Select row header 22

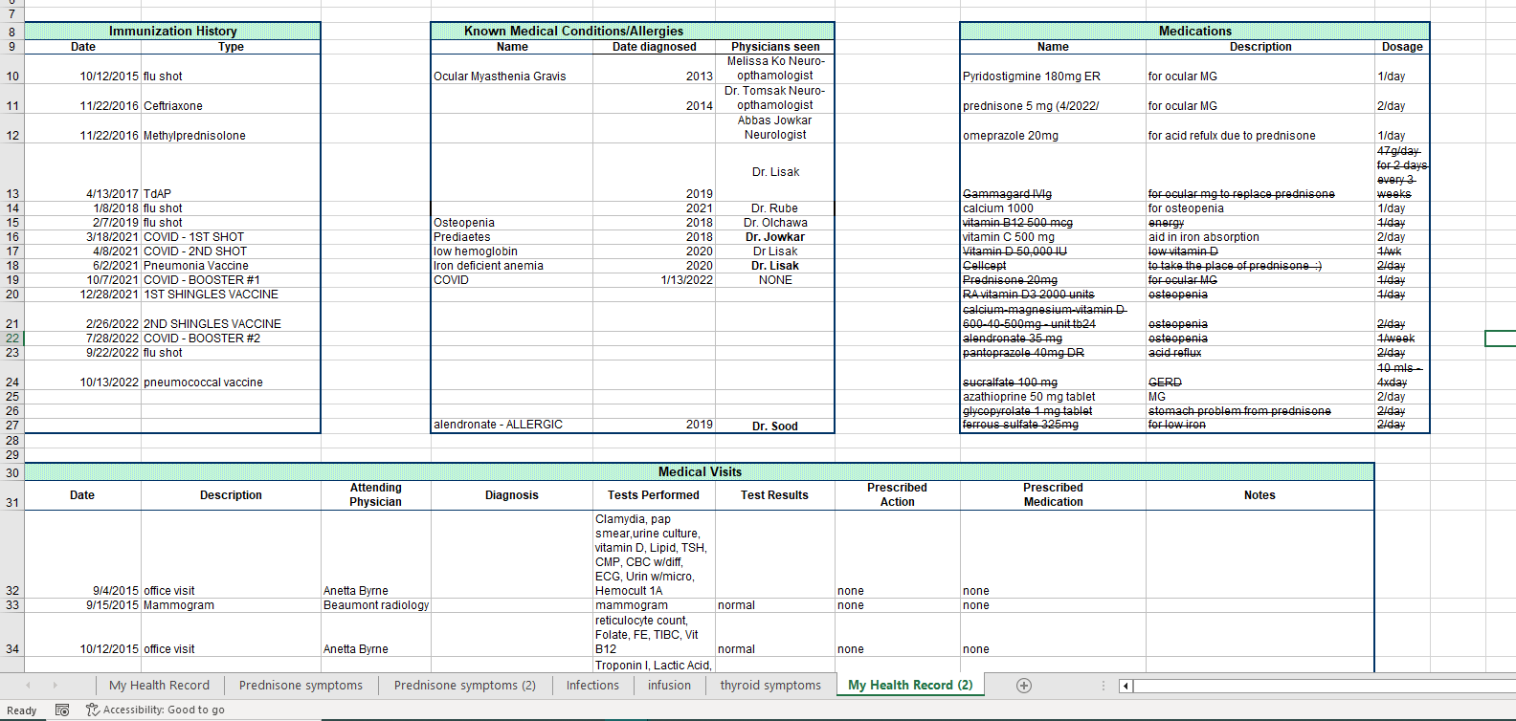click(x=11, y=338)
